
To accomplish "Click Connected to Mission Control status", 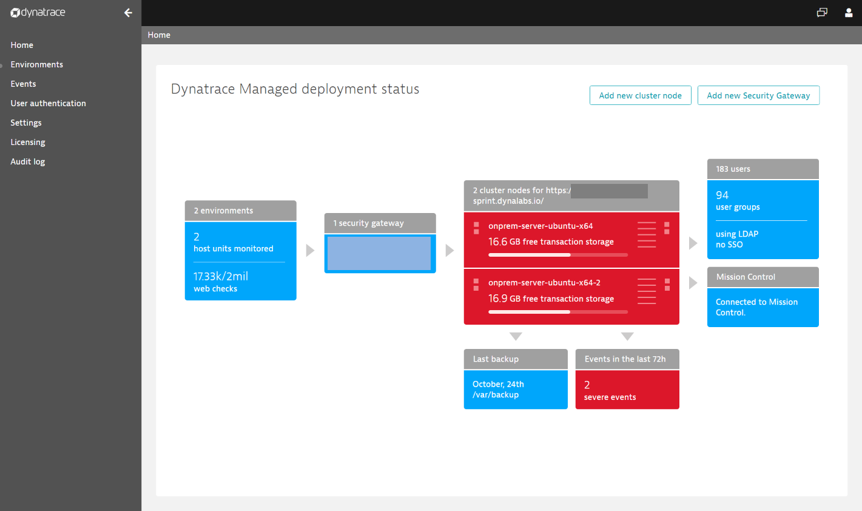I will click(756, 307).
